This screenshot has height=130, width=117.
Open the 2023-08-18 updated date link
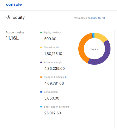[98, 18]
